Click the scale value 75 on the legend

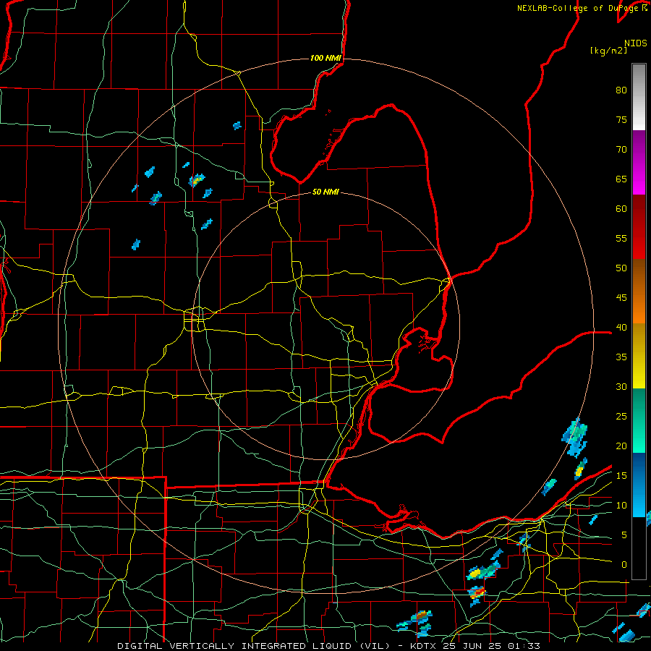point(621,119)
